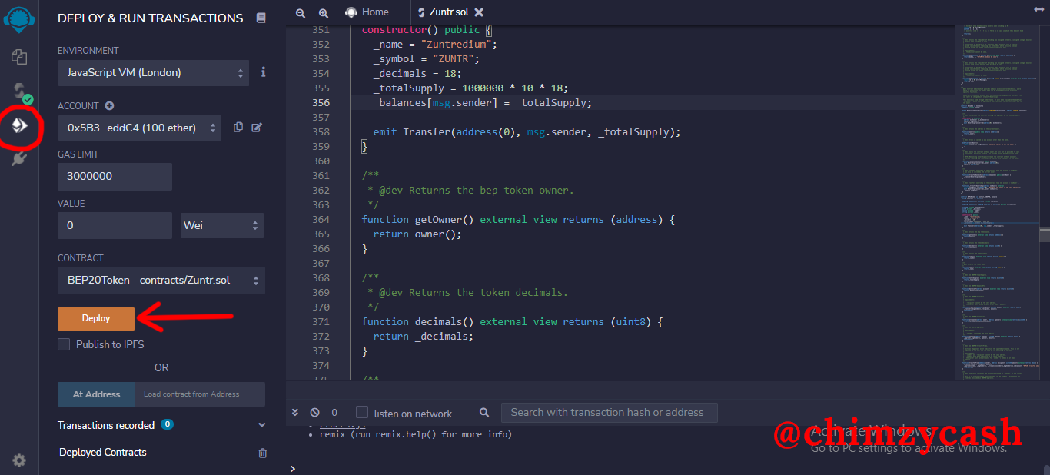
Task: Clear the terminal console
Action: coord(314,413)
